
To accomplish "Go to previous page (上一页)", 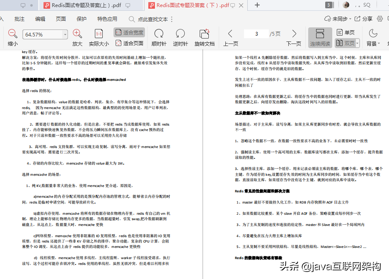I will click(x=230, y=38).
